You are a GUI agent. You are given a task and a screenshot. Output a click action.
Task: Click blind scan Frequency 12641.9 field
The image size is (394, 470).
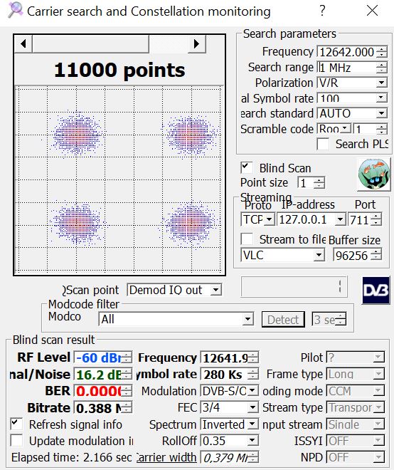(225, 357)
